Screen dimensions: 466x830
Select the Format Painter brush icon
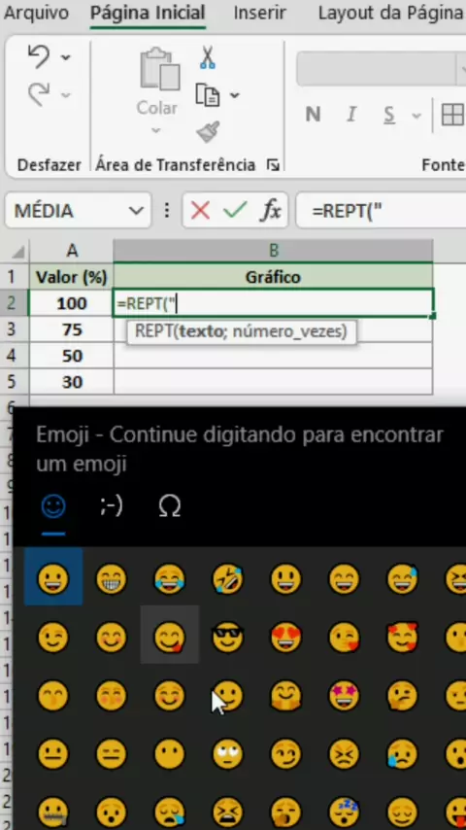[x=208, y=132]
